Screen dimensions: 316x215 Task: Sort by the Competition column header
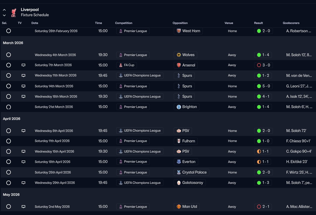click(124, 23)
